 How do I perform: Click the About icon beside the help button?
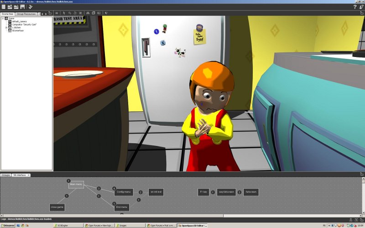pos(361,7)
